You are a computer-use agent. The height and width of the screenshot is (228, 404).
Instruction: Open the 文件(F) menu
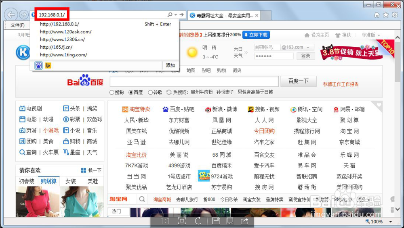[17, 25]
